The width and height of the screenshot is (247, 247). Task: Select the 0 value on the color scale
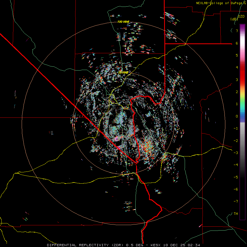tap(237, 116)
